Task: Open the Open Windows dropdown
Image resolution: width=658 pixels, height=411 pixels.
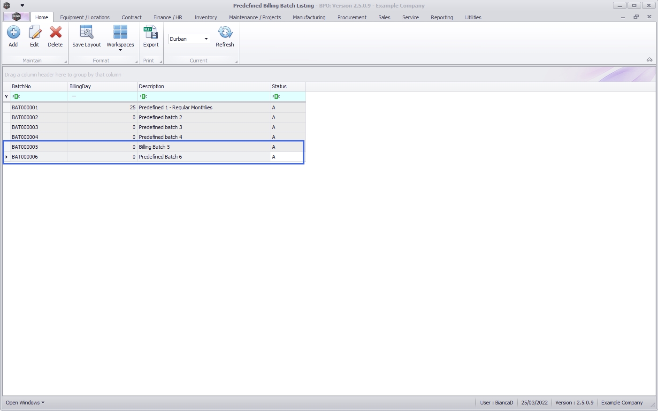Action: point(25,403)
